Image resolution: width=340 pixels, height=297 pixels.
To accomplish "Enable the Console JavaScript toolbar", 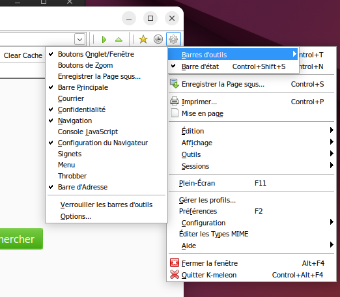I will pos(106,132).
